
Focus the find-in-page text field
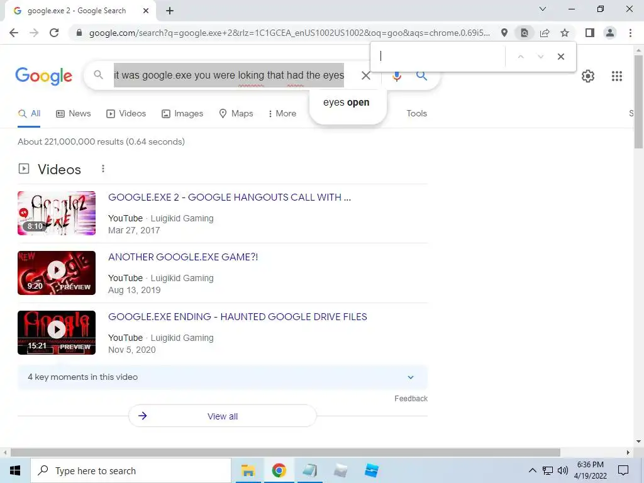click(440, 56)
